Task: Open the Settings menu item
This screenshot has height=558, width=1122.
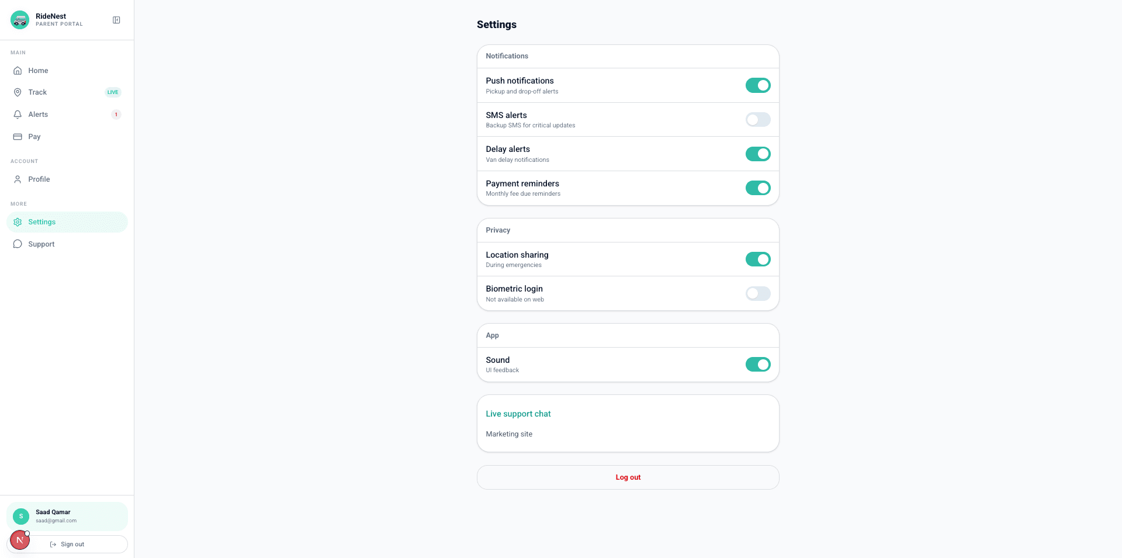Action: pyautogui.click(x=67, y=222)
